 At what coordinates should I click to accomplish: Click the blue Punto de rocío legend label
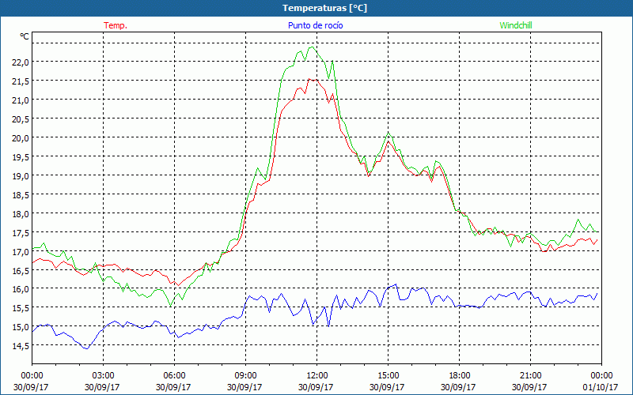click(315, 25)
